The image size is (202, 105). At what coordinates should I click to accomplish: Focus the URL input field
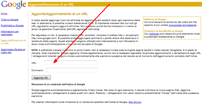(70, 63)
